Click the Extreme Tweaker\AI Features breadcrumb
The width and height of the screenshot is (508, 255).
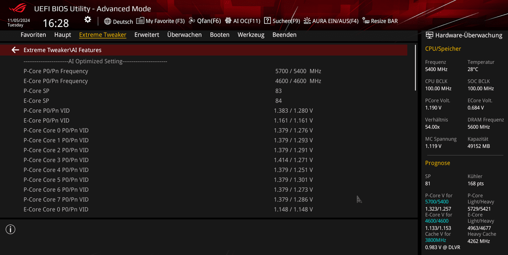[62, 50]
